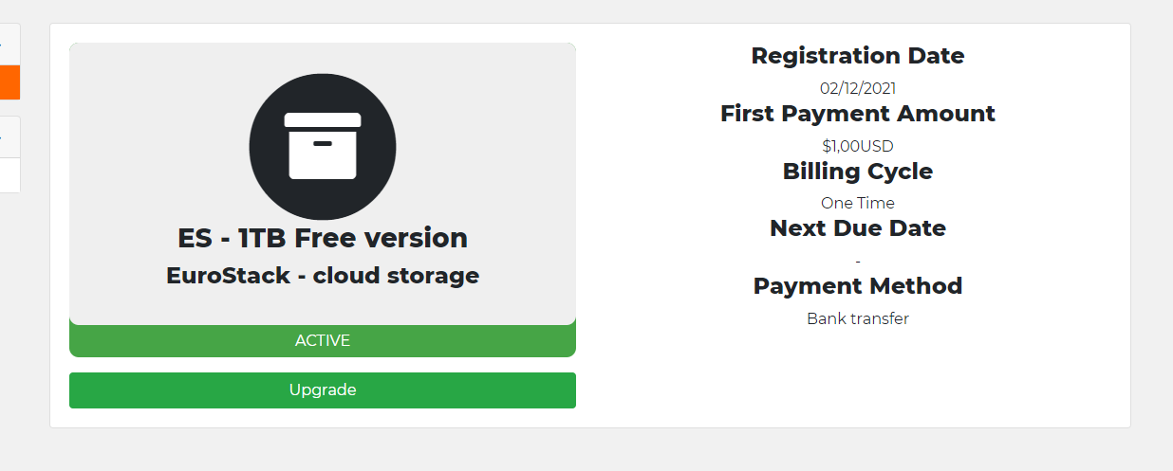Screen dimensions: 1173x471
Task: Click the dash under Next Due Date
Action: tap(858, 261)
